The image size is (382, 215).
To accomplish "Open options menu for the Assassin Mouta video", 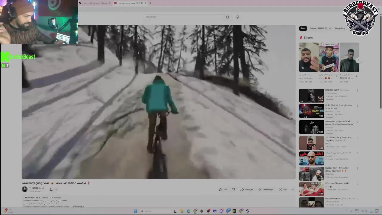I will pos(358,122).
